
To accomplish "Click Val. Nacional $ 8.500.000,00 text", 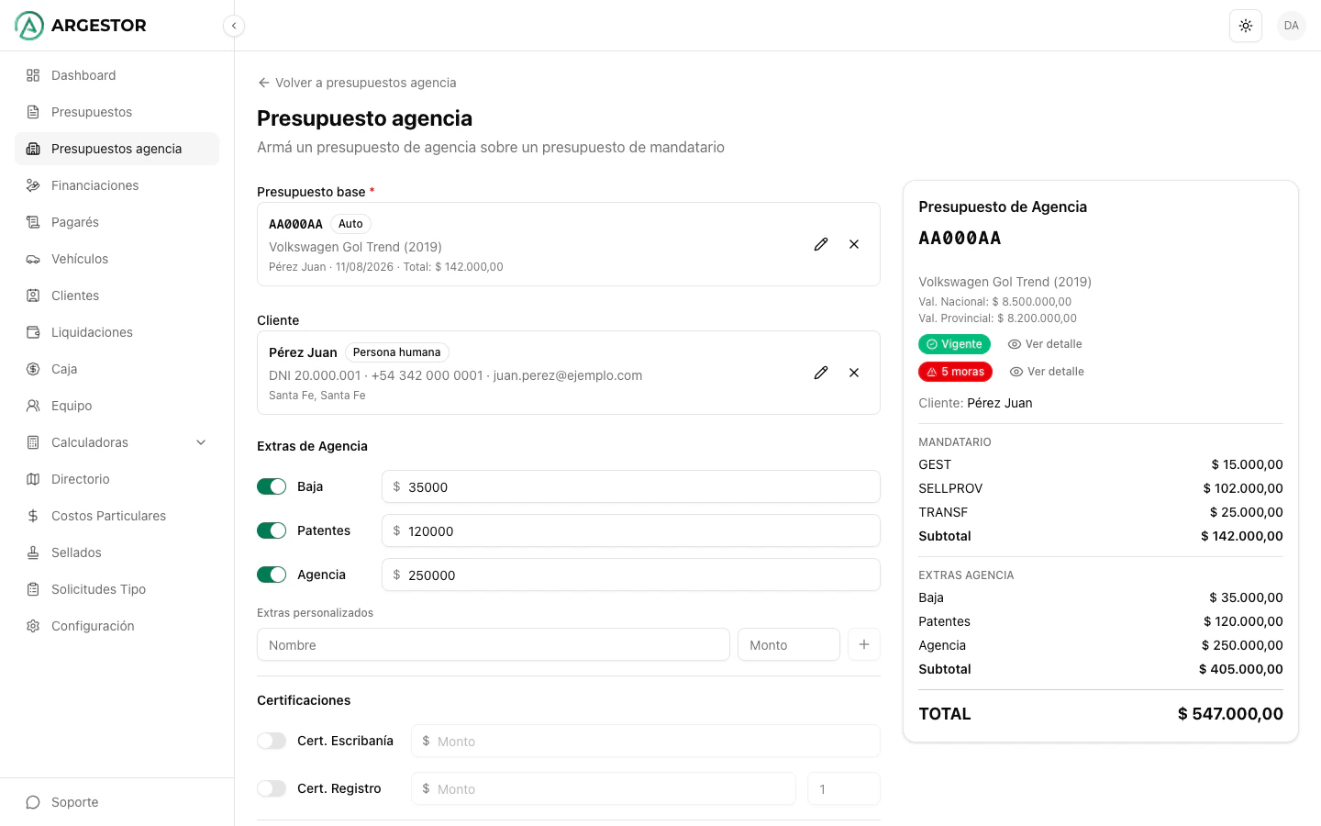I will (994, 302).
